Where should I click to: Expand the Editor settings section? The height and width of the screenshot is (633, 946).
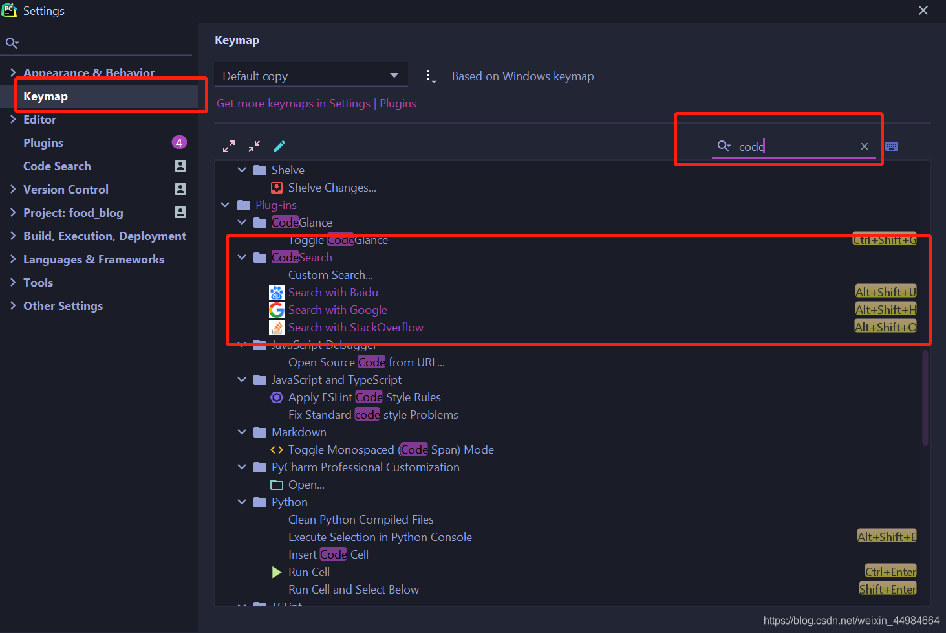[13, 119]
